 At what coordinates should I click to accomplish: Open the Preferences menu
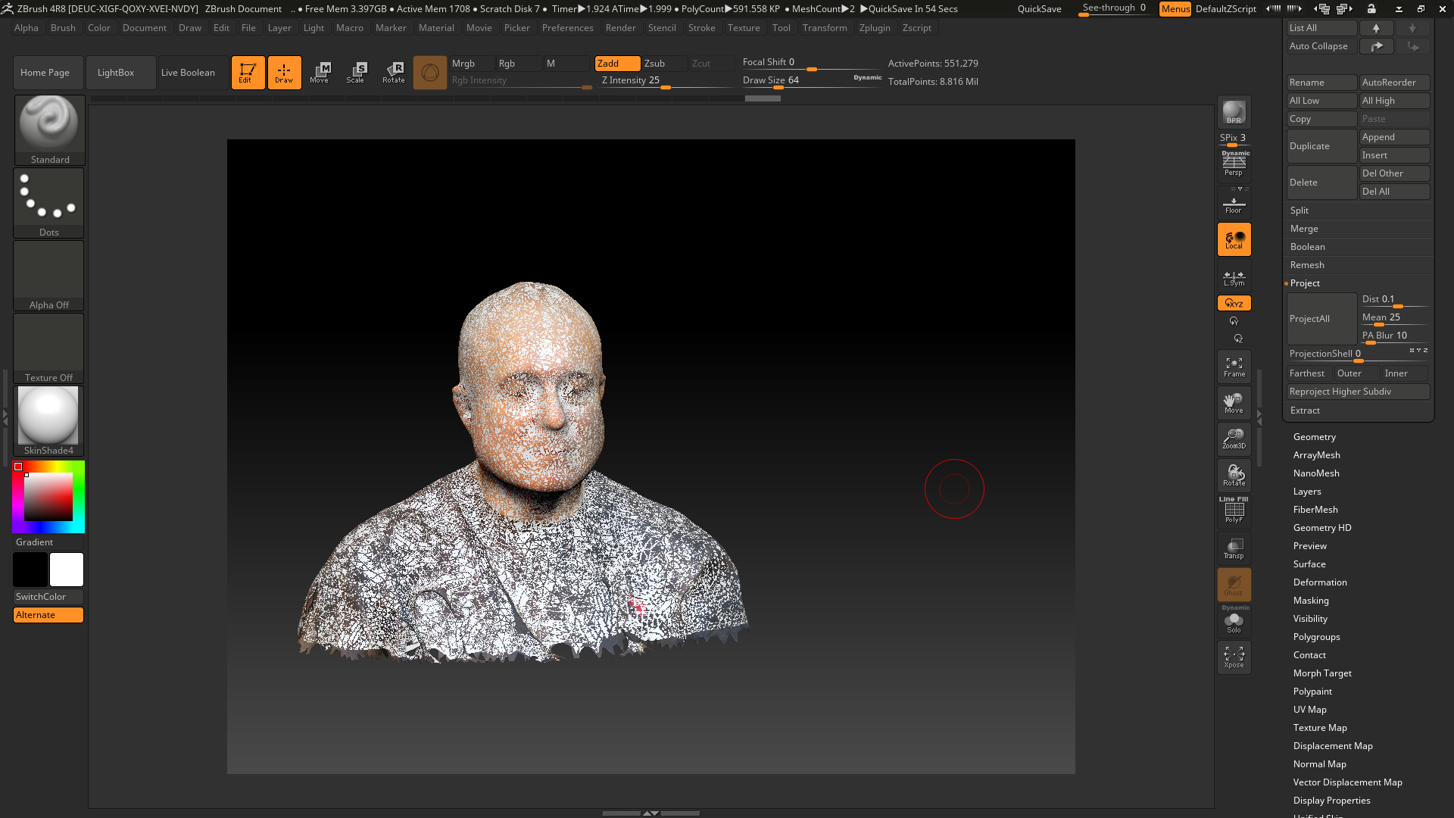(567, 28)
